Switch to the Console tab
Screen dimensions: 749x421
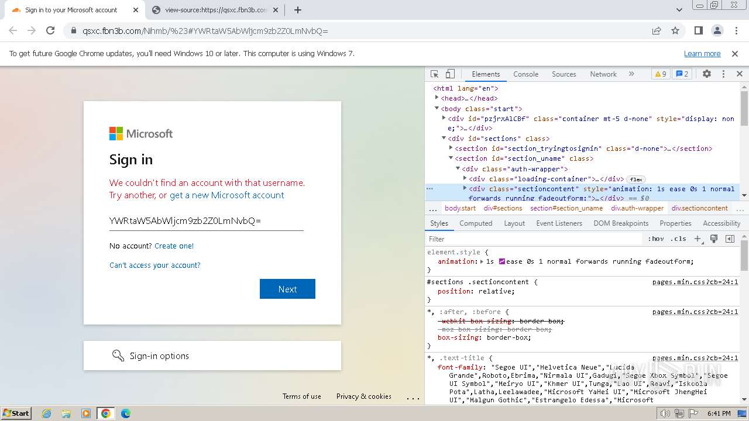[x=525, y=74]
